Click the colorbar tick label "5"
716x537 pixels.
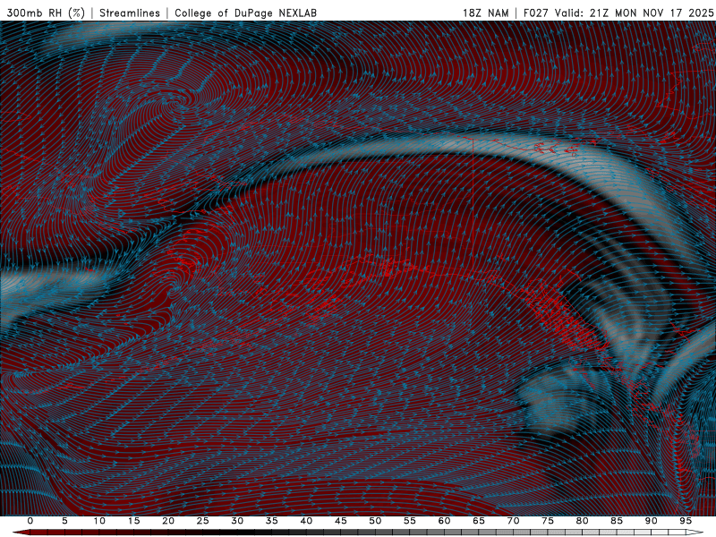pyautogui.click(x=64, y=521)
